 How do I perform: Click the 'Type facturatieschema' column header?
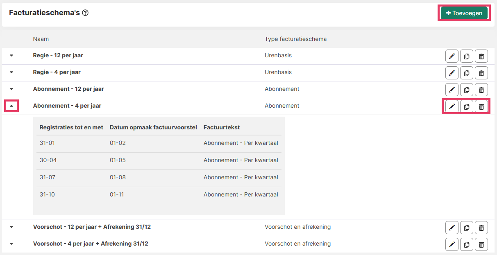[x=295, y=39]
